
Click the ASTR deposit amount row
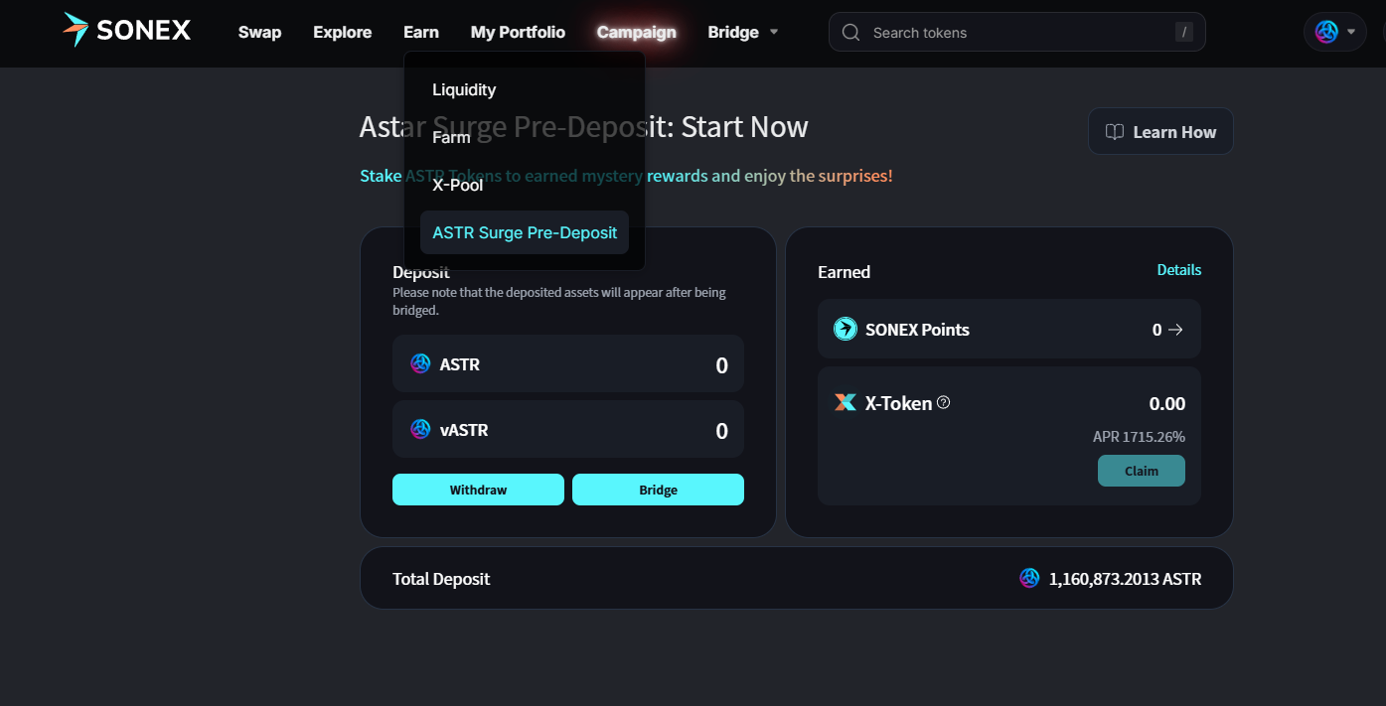coord(568,364)
